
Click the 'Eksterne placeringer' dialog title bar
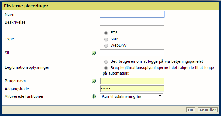[110, 6]
